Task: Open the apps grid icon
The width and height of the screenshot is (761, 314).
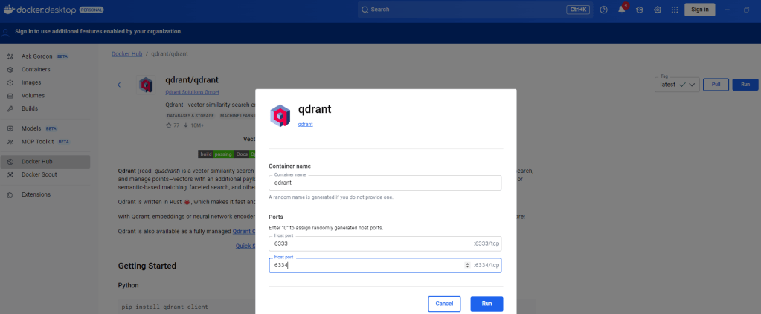Action: [x=675, y=10]
